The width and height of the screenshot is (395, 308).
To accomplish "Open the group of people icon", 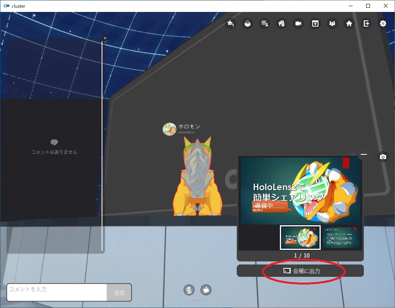I will point(332,23).
